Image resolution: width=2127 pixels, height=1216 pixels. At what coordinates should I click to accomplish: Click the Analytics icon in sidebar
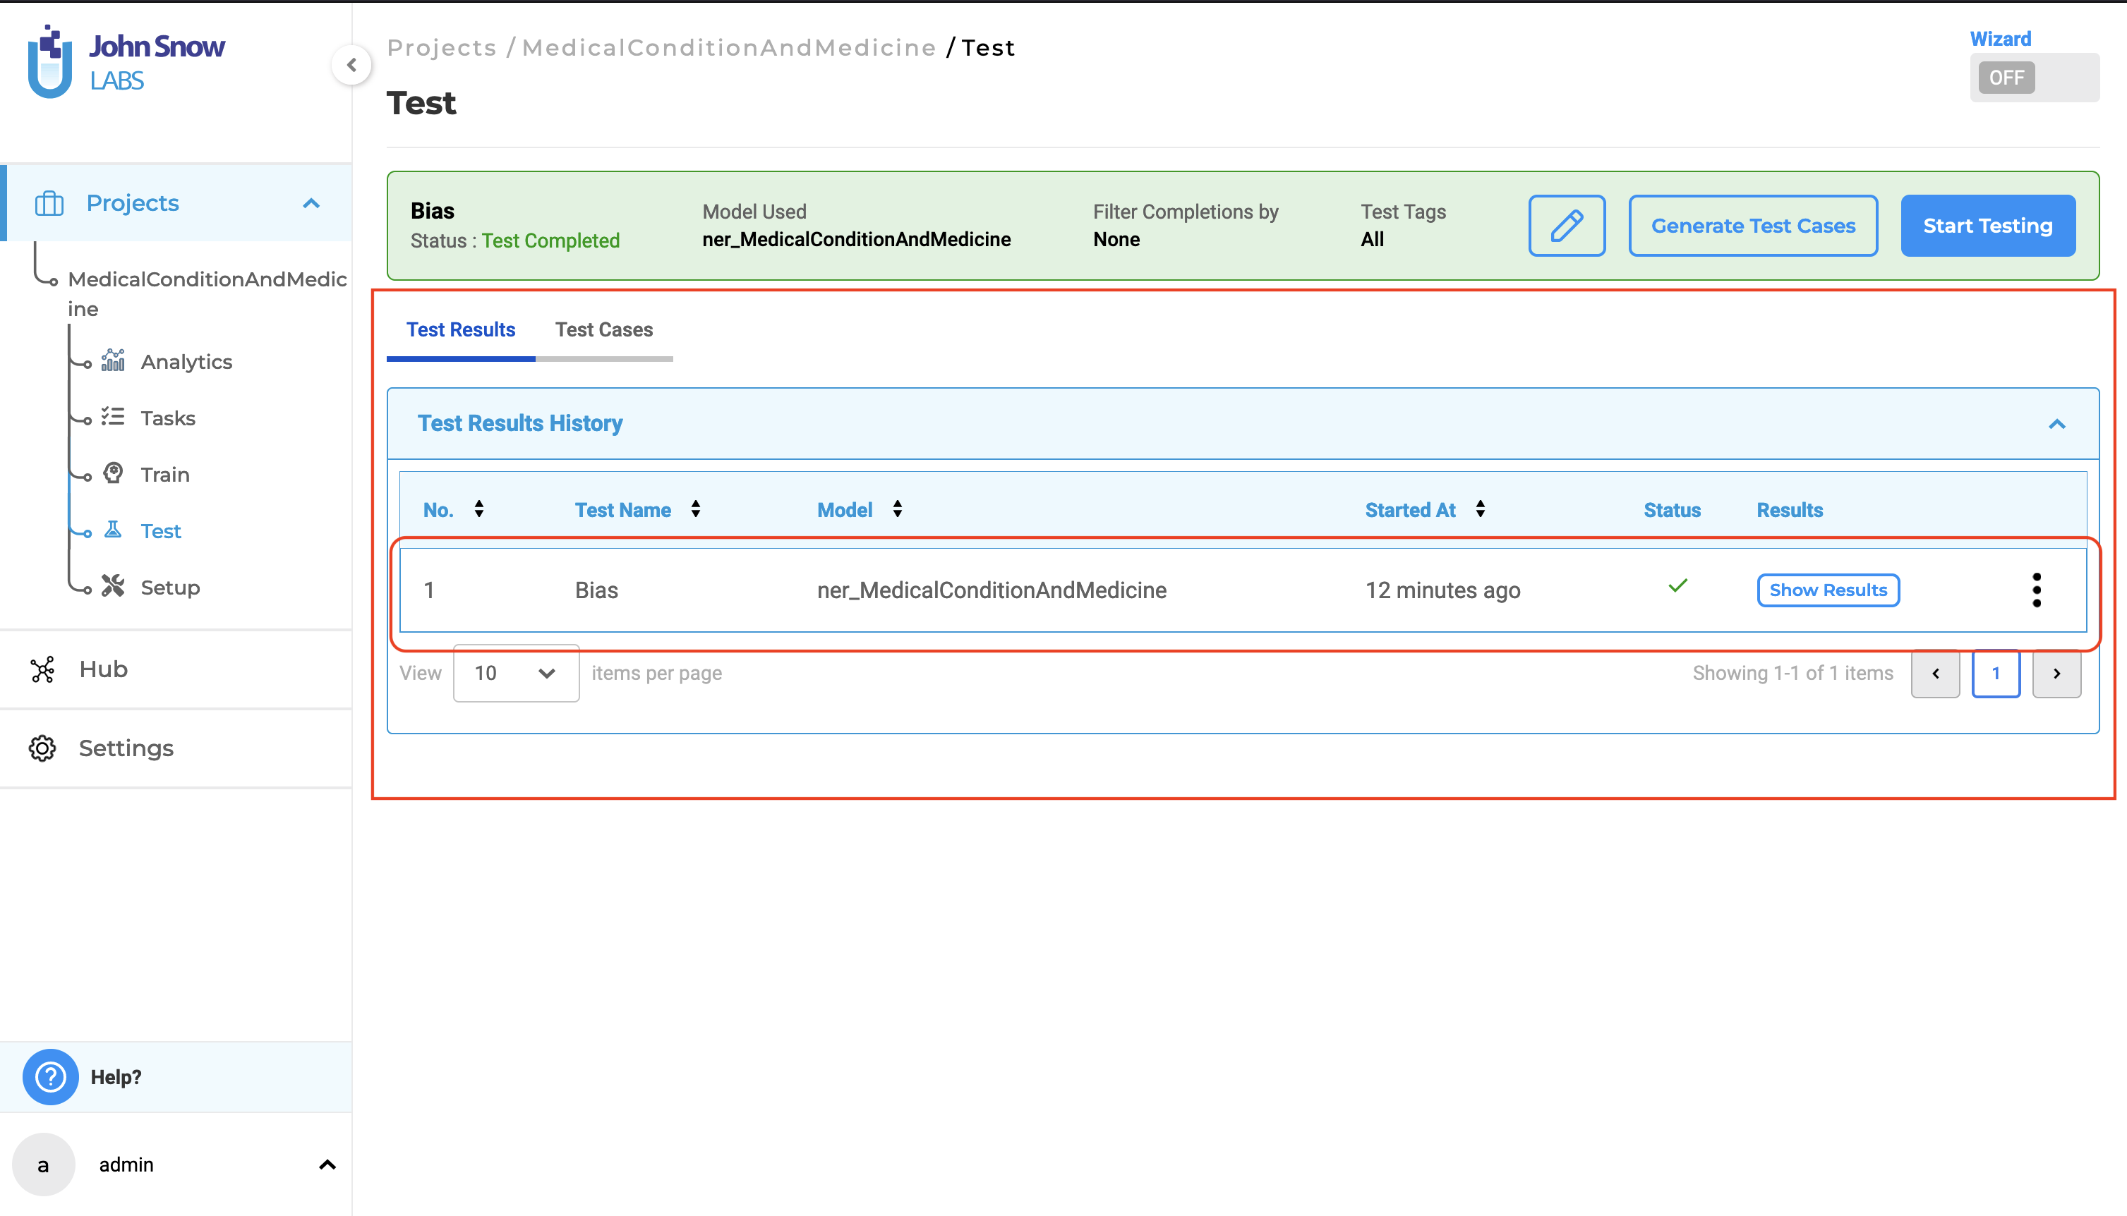116,359
